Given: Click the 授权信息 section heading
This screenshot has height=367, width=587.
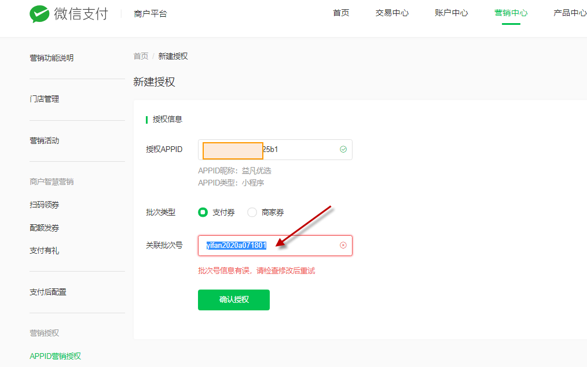Looking at the screenshot, I should click(x=167, y=119).
